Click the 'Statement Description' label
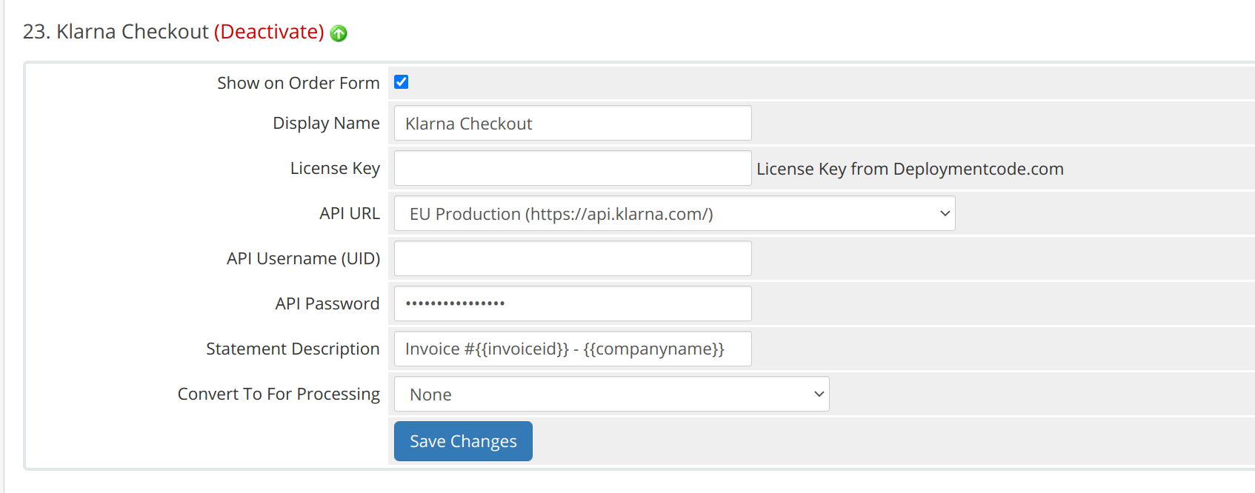This screenshot has width=1255, height=493. click(293, 349)
